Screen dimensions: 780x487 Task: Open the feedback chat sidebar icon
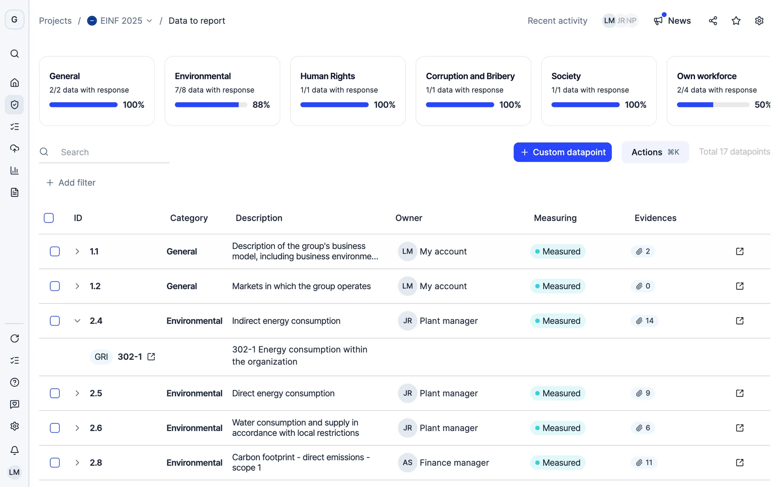coord(15,404)
